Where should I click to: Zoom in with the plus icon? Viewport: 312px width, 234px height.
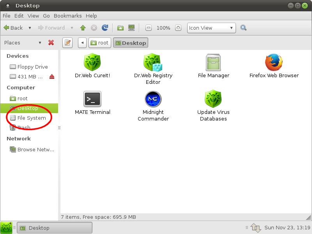tap(178, 28)
